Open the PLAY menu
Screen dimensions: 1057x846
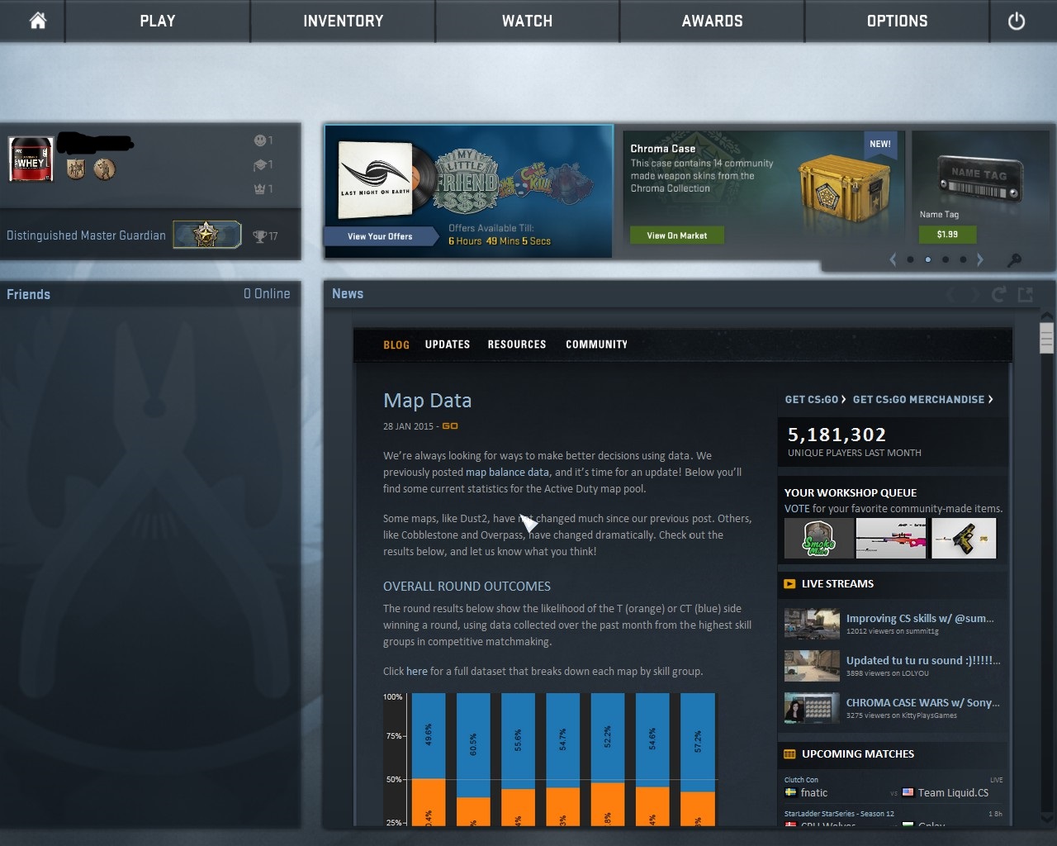click(158, 21)
